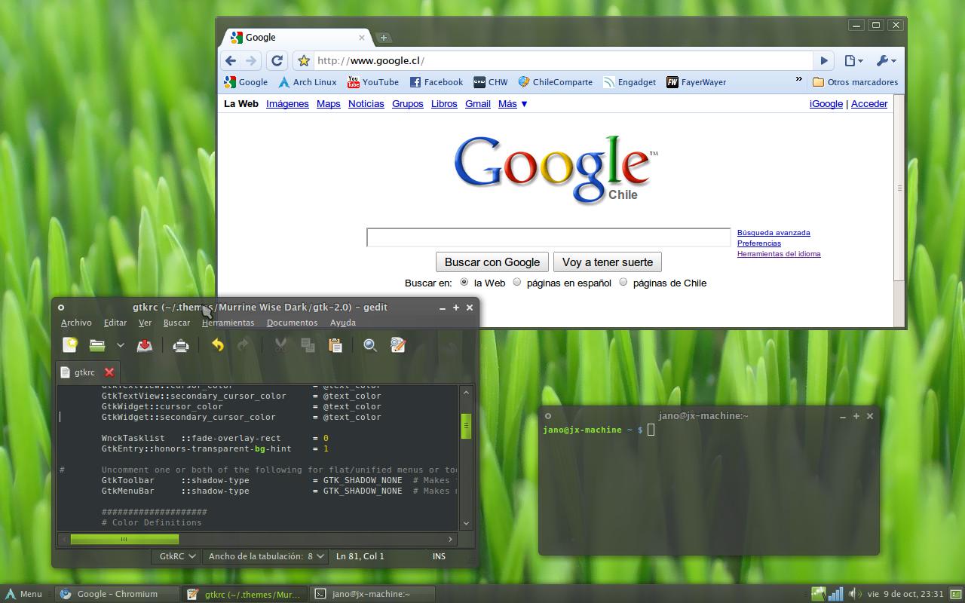Open the Archivo menu in gedit

(x=76, y=323)
